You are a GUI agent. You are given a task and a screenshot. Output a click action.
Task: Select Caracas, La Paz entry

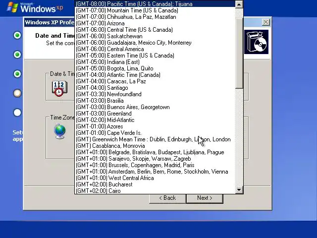[155, 81]
